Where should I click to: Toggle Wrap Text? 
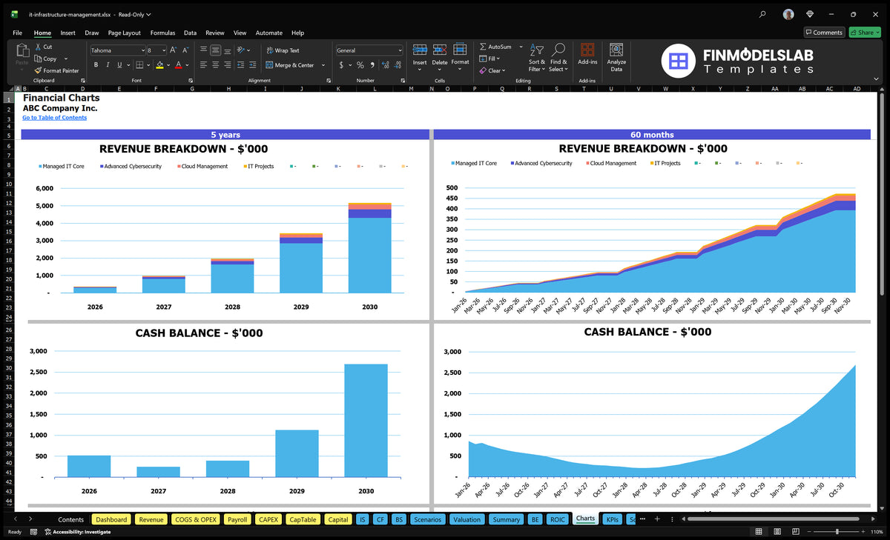[283, 50]
